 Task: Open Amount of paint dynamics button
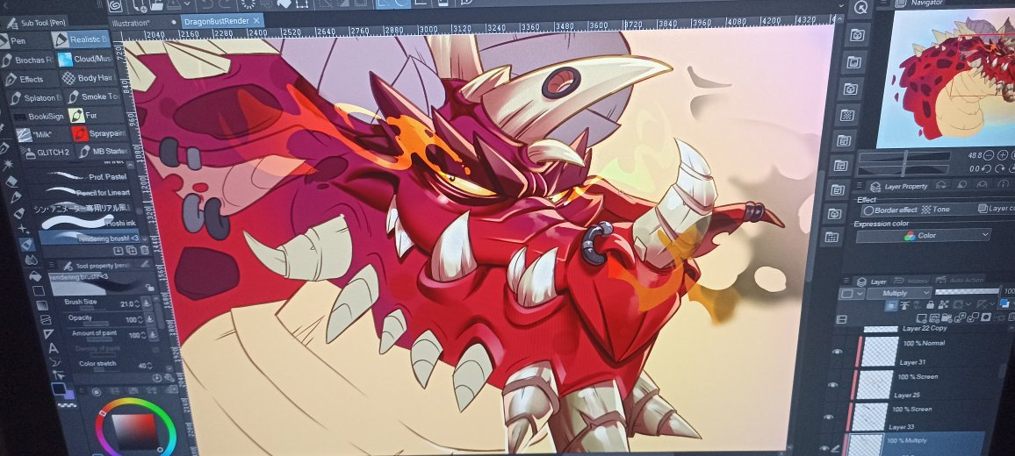(x=153, y=334)
